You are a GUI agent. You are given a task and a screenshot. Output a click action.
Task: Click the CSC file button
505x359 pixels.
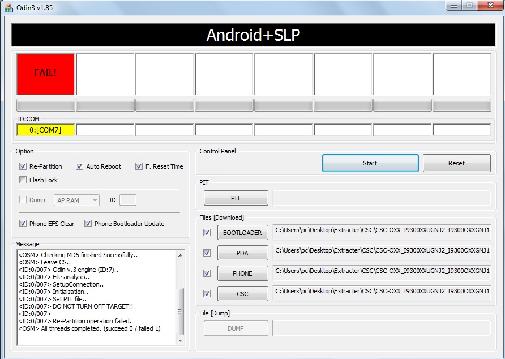tap(243, 293)
